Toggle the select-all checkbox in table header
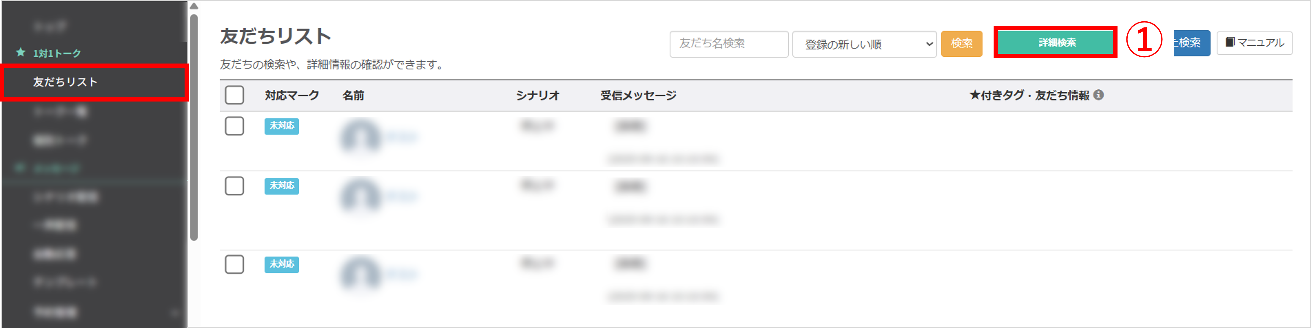Image resolution: width=1311 pixels, height=328 pixels. click(x=234, y=95)
